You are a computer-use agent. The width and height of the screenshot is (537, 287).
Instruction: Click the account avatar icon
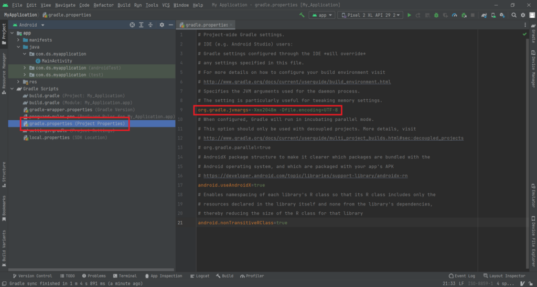pyautogui.click(x=532, y=15)
